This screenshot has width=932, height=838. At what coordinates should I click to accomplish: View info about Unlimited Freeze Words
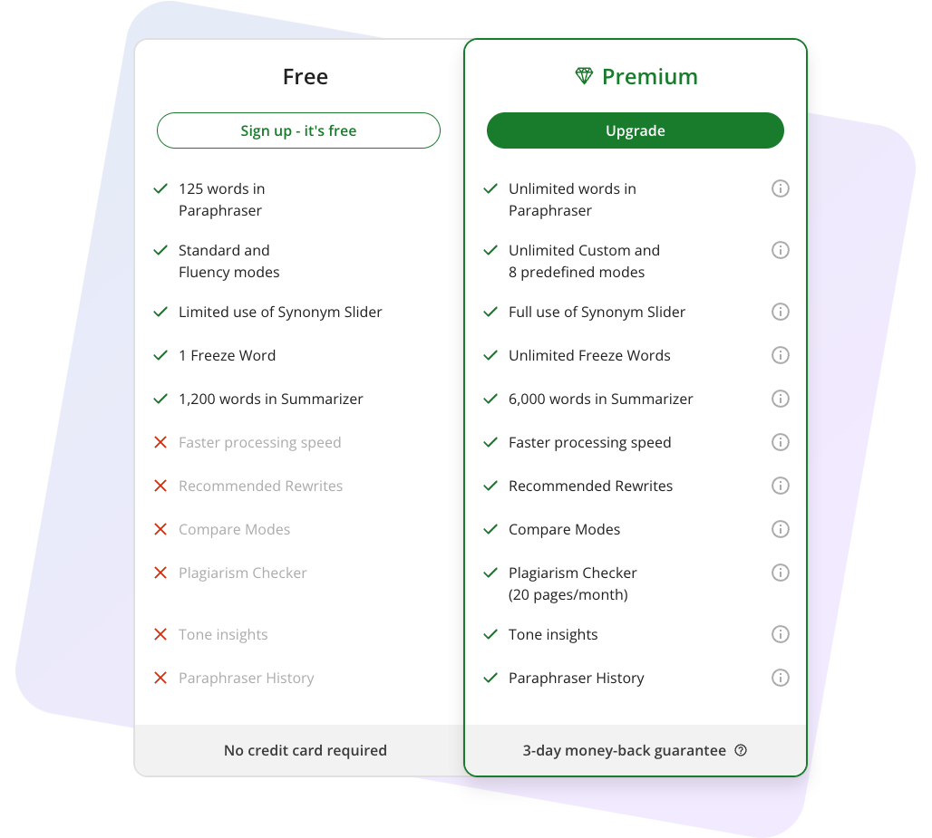click(x=781, y=355)
